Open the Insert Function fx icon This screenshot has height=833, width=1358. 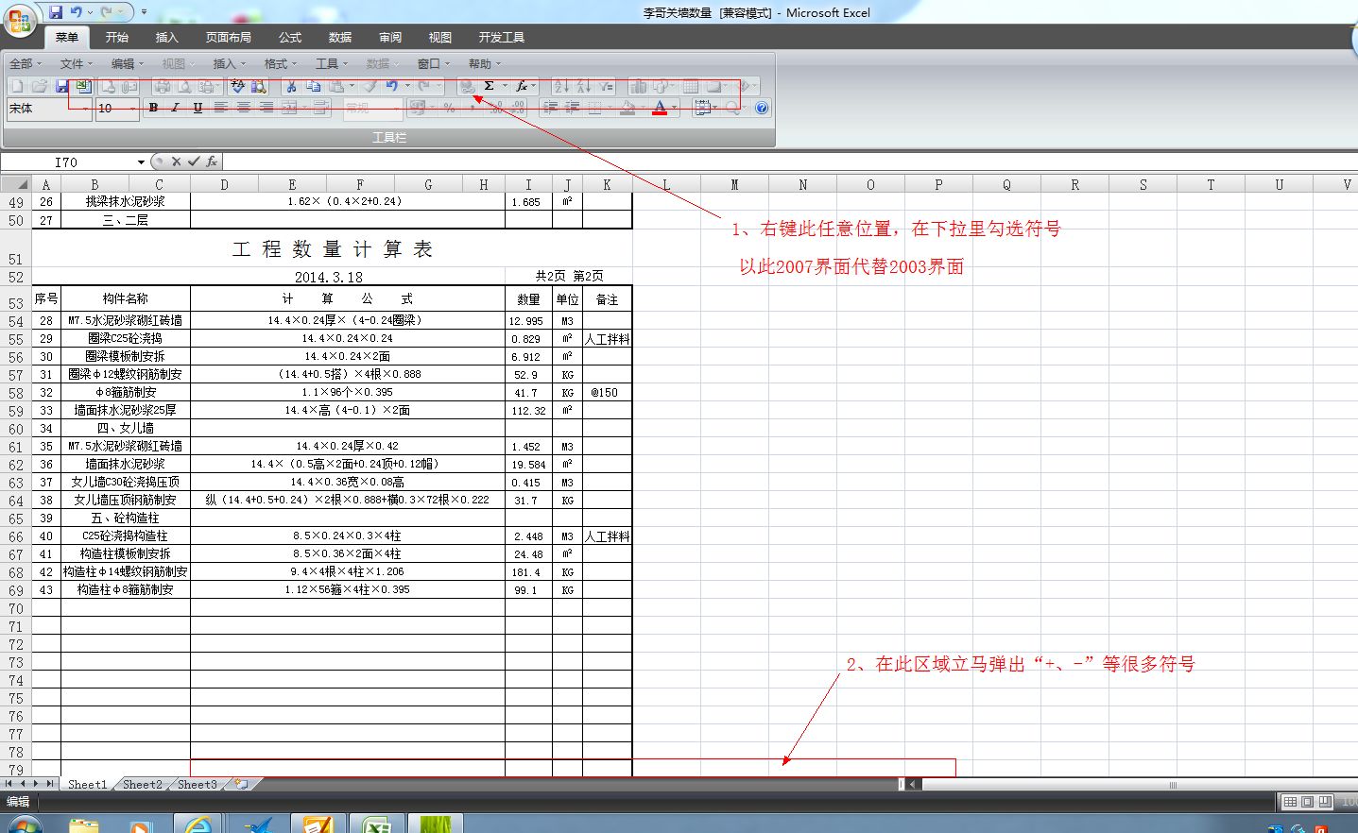521,85
